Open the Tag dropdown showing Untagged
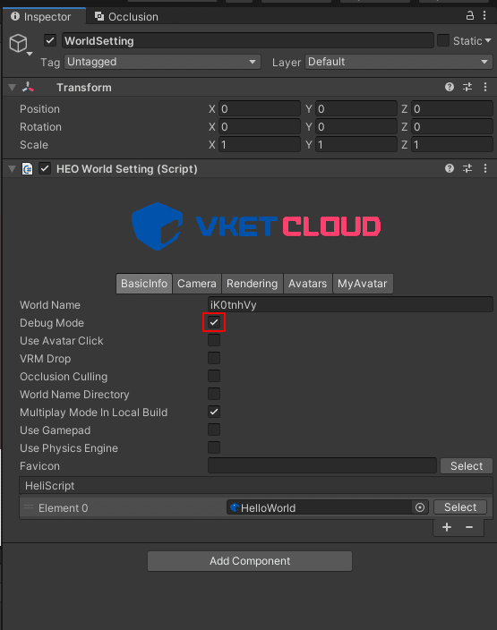Screen dimensions: 497x630 pos(162,62)
